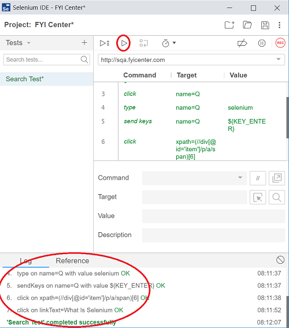Start recording with REC button

(280, 43)
